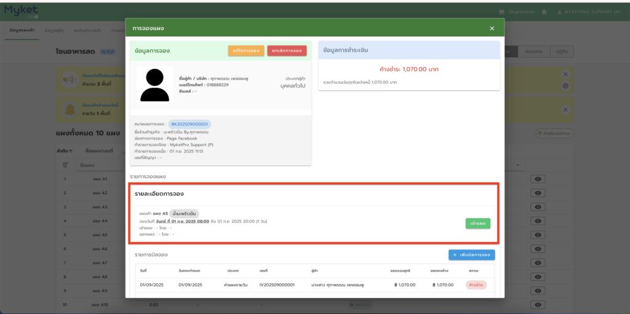
Task: Close the การจองแผง dialog
Action: click(x=492, y=28)
